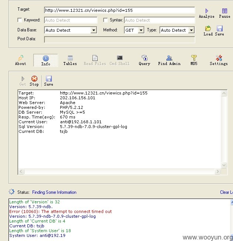This screenshot has height=241, width=233.
Task: Click the Host IP value 202.106.156.101
Action: click(x=77, y=98)
